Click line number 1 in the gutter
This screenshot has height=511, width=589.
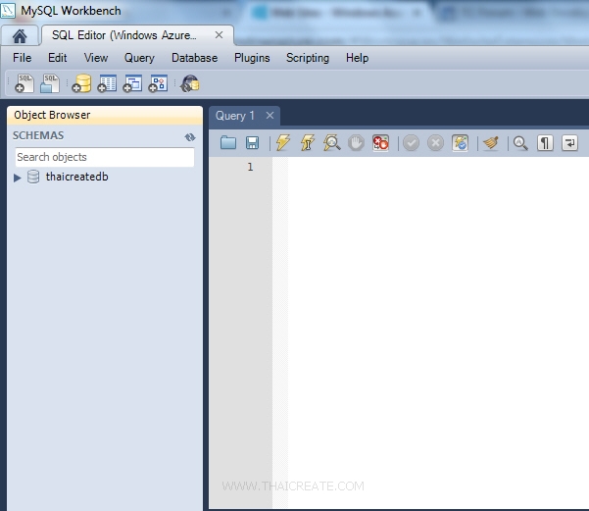tap(250, 167)
